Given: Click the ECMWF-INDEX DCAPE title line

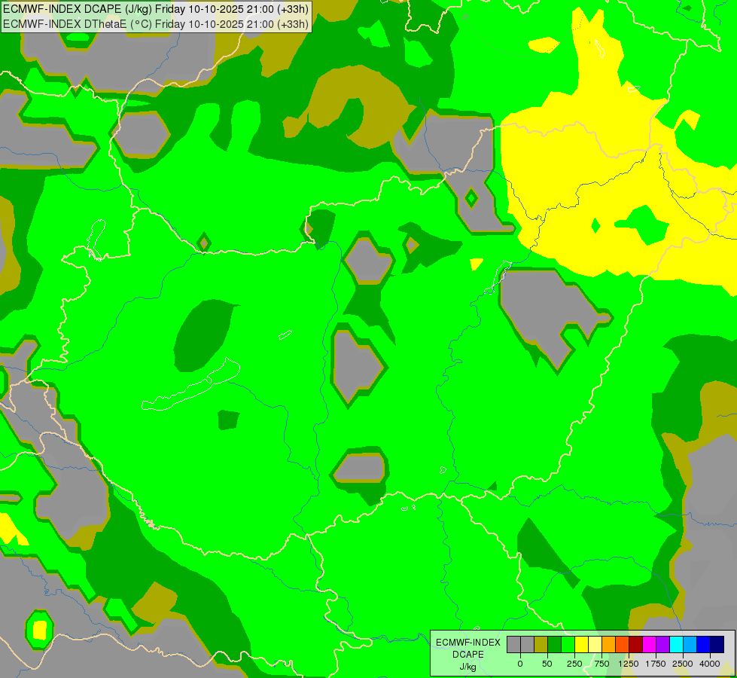Looking at the screenshot, I should tap(156, 9).
